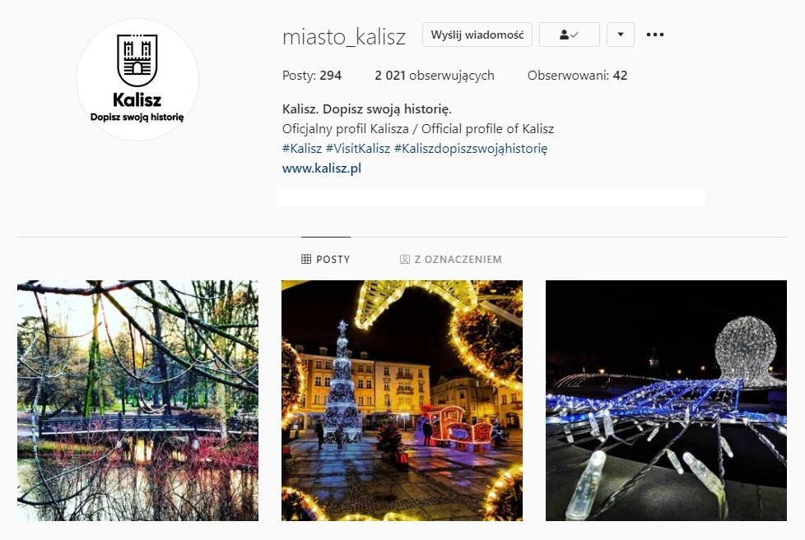Click the Kalisz profile picture logo
805x540 pixels.
pos(137,80)
